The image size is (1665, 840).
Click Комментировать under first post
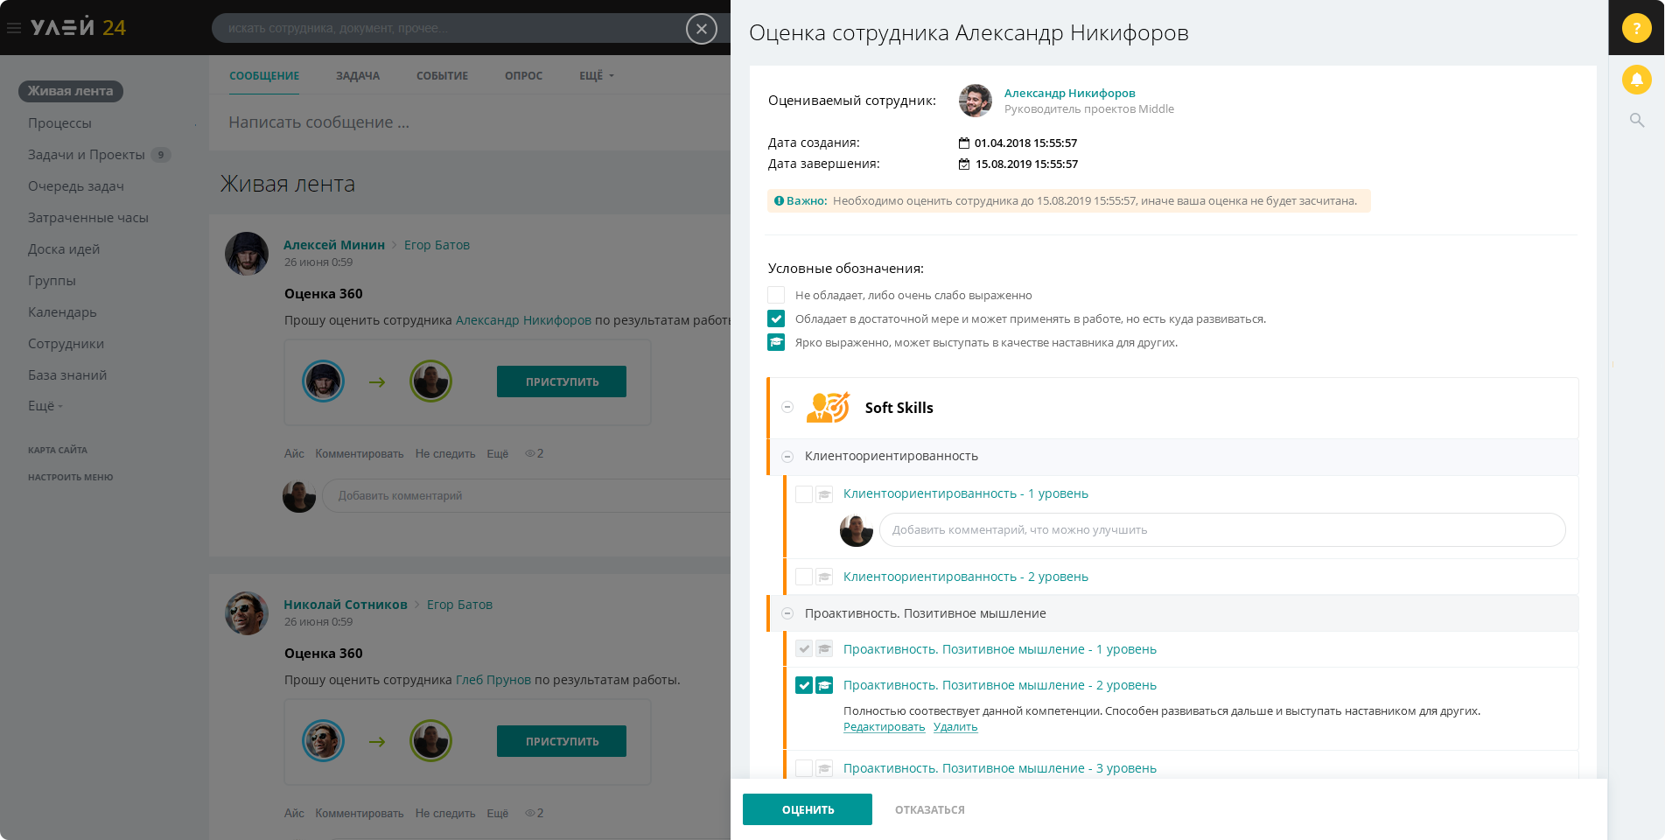[x=360, y=454]
